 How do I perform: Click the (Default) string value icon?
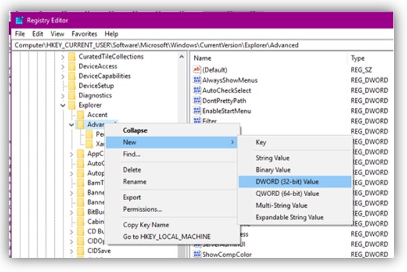pyautogui.click(x=197, y=70)
